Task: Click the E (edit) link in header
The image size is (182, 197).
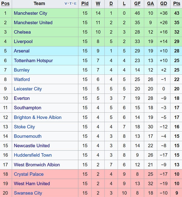Action: pos(75,4)
